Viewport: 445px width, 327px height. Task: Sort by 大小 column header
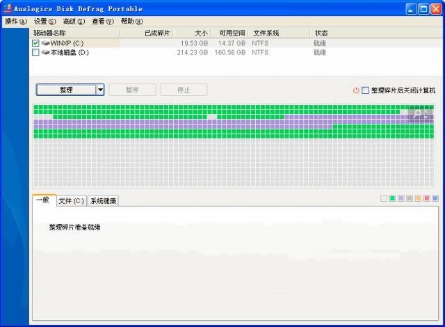tap(192, 33)
